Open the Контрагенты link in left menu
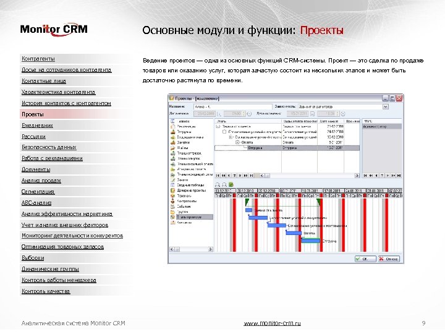Viewport: 445px width, 334px height. coord(38,59)
